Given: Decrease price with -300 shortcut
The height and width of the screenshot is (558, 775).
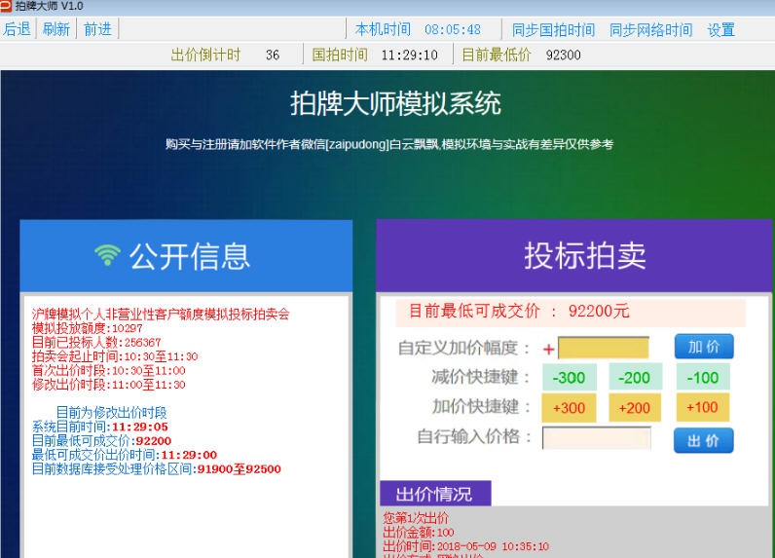Looking at the screenshot, I should pyautogui.click(x=569, y=378).
